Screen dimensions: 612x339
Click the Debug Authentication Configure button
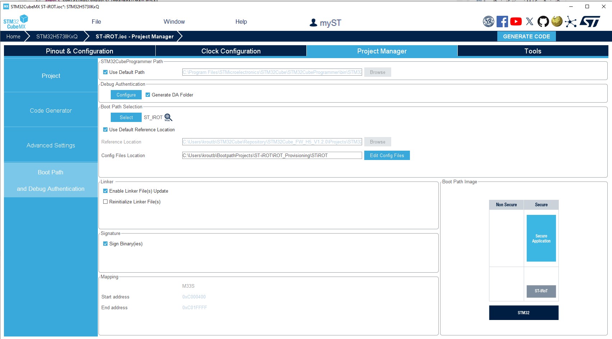(126, 95)
